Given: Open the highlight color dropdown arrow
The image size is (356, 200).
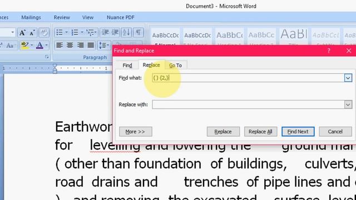Looking at the screenshot, I should pos(32,45).
